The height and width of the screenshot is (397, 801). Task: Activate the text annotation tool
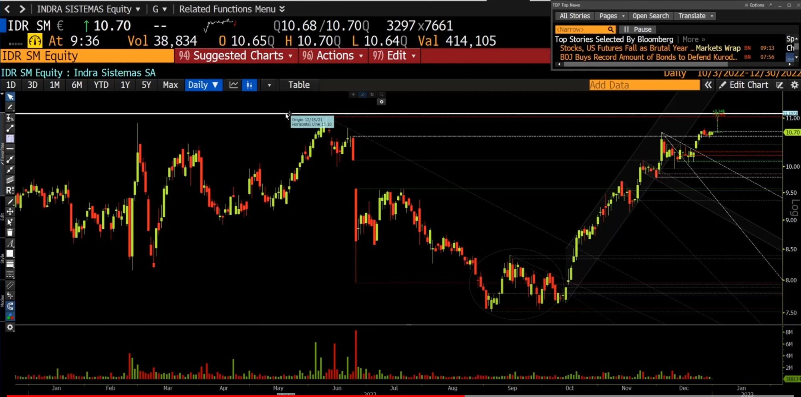[10, 139]
